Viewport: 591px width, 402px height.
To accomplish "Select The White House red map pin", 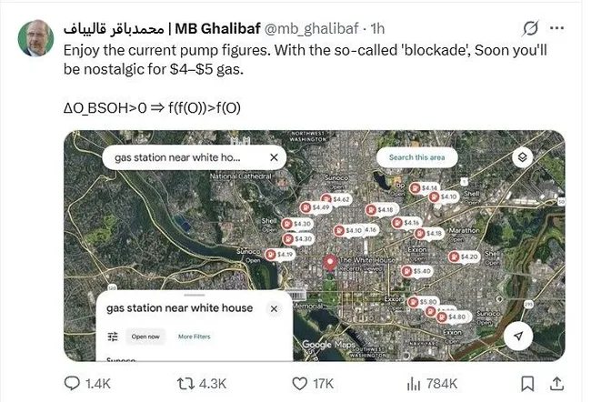I will coord(331,262).
